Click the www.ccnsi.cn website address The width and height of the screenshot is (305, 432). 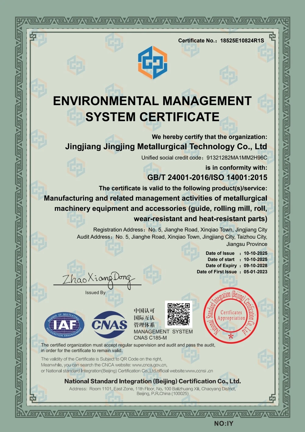199,371
